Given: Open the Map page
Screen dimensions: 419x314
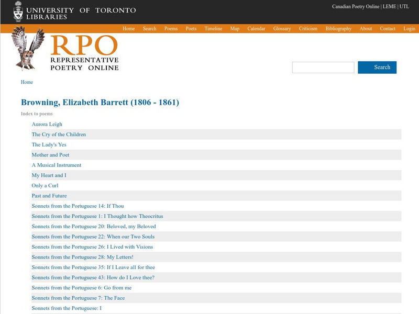Looking at the screenshot, I should click(x=235, y=29).
